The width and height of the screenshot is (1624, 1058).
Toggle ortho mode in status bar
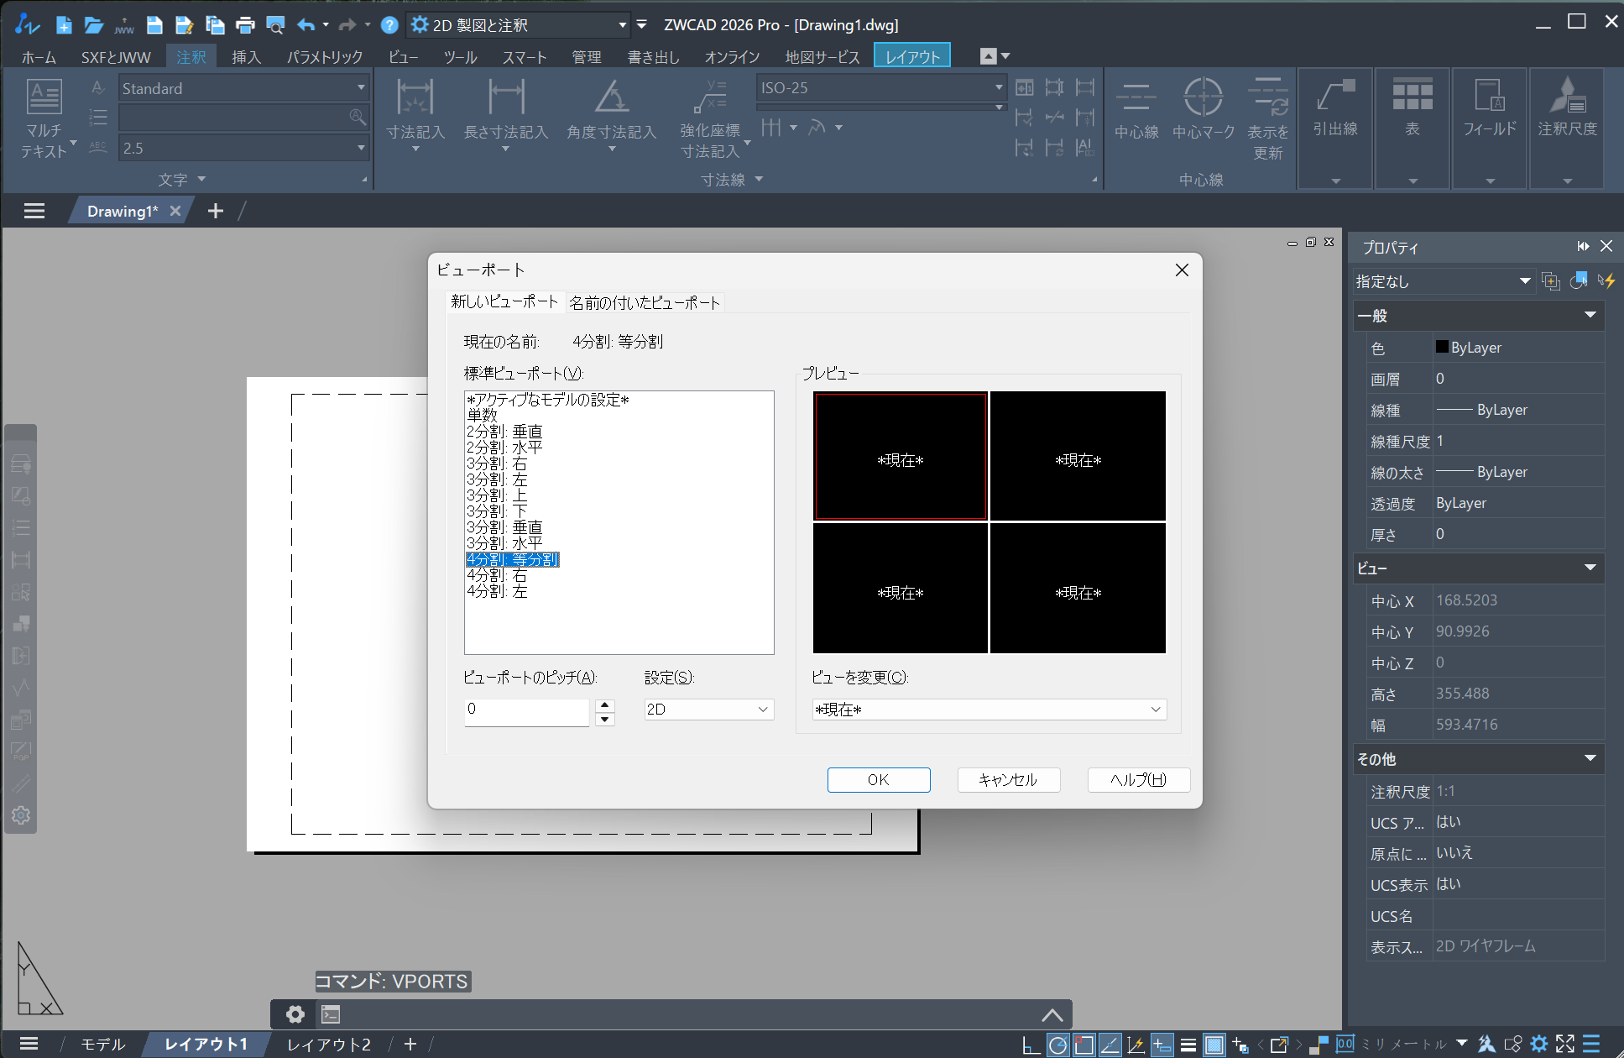[x=1031, y=1045]
